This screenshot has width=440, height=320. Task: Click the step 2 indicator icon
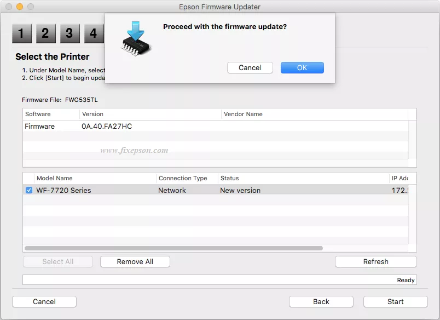(45, 34)
